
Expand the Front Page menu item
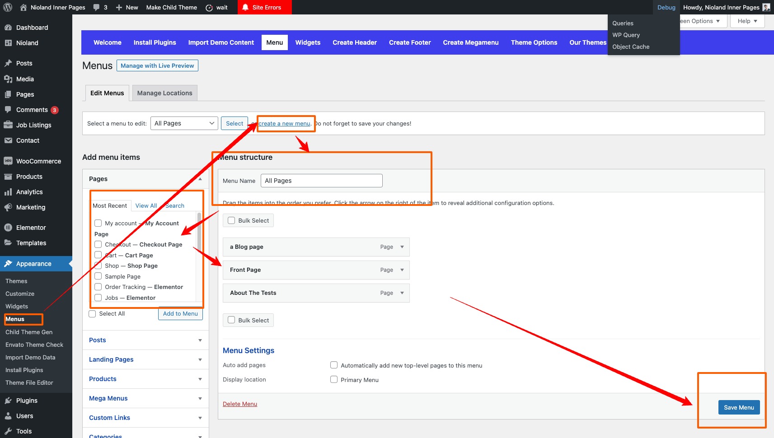(x=402, y=270)
